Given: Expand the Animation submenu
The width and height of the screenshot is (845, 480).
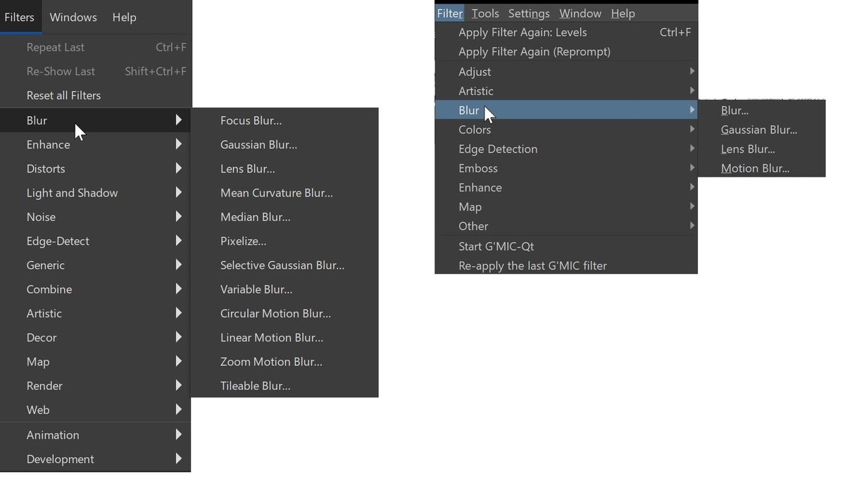Looking at the screenshot, I should (x=52, y=434).
